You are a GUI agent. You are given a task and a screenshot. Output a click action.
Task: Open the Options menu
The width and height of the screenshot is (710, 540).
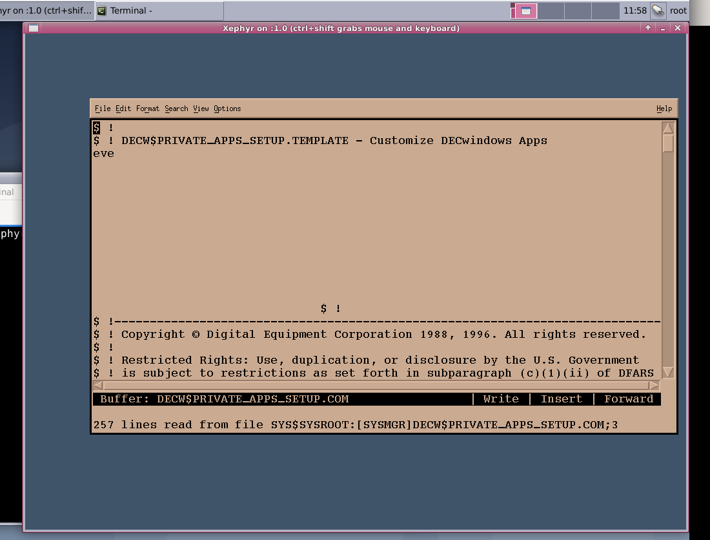click(x=227, y=109)
